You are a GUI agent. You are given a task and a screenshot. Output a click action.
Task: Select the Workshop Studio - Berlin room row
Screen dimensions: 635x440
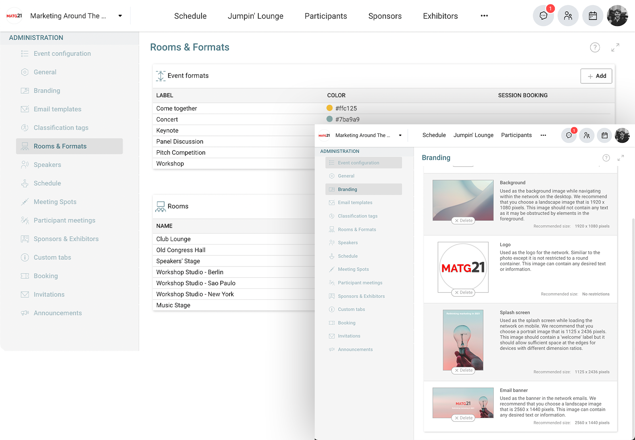(190, 272)
